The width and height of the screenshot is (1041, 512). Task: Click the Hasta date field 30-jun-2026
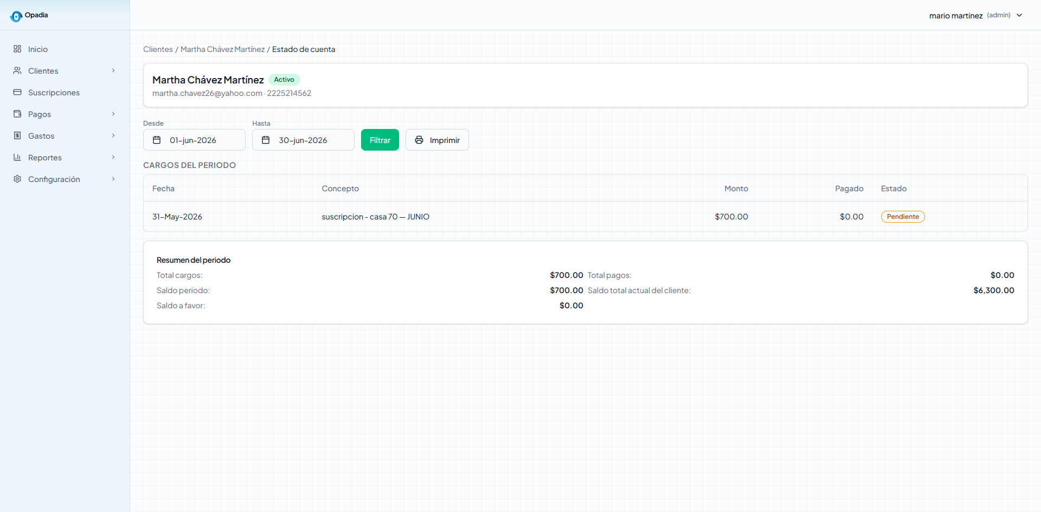click(303, 140)
